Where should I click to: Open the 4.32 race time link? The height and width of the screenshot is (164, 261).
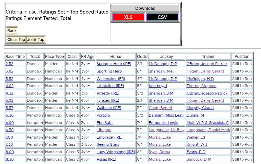pyautogui.click(x=9, y=93)
